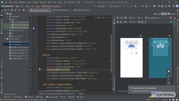Click Expand All icon in Project panel
Image resolution: width=179 pixels, height=101 pixels.
pyautogui.click(x=16, y=10)
